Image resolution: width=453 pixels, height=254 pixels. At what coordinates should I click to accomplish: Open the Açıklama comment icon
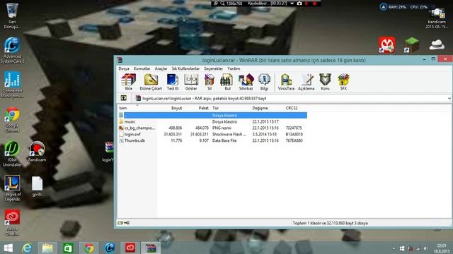(306, 82)
